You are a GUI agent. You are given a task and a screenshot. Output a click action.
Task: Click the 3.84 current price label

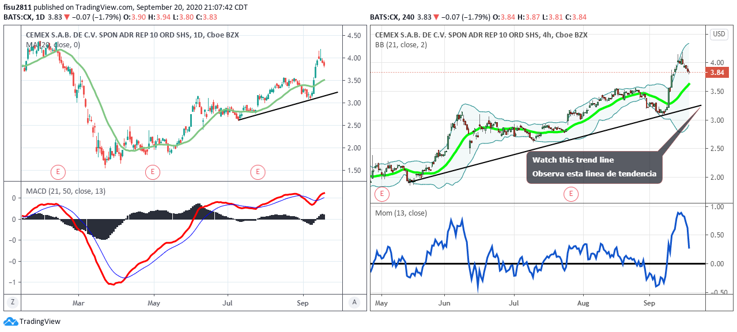(717, 73)
